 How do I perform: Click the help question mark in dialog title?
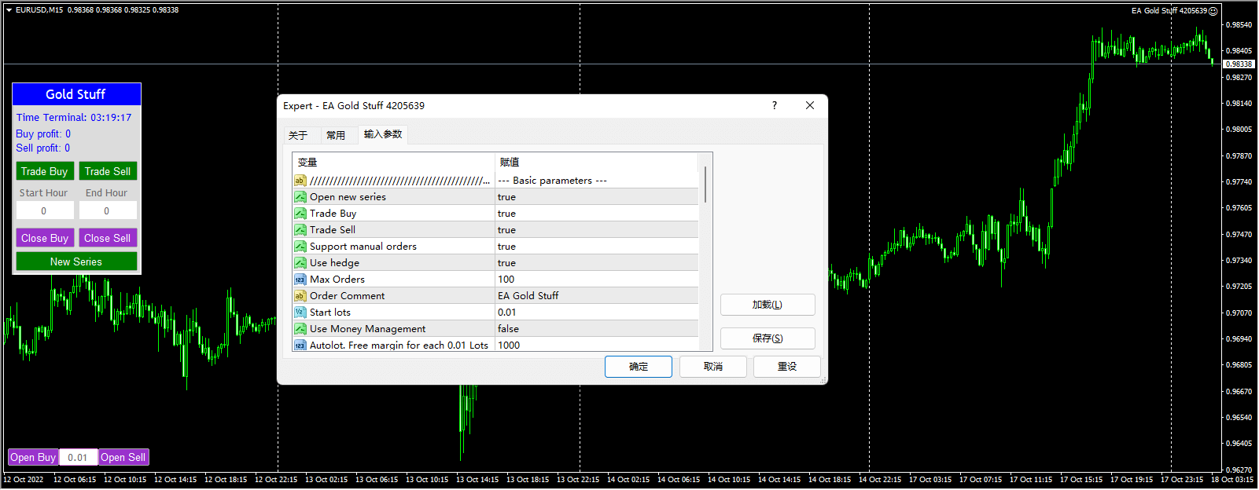click(x=774, y=105)
